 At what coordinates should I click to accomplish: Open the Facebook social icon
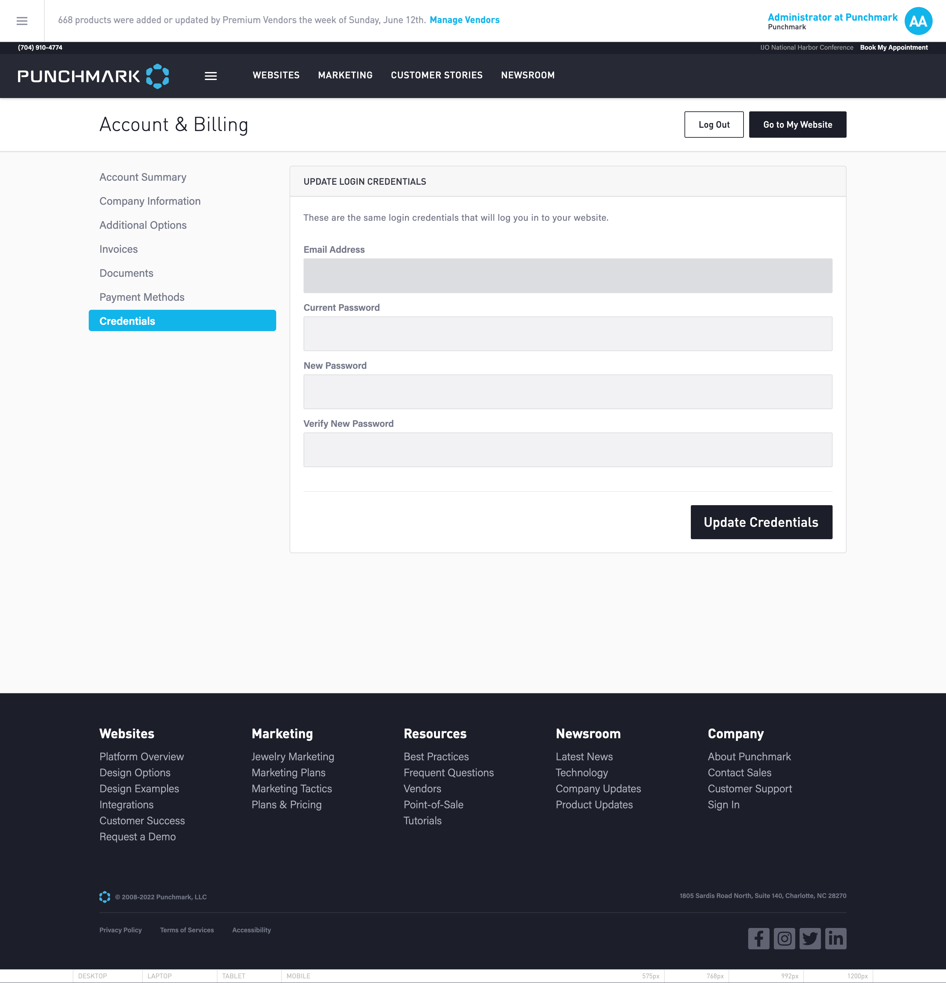point(759,938)
